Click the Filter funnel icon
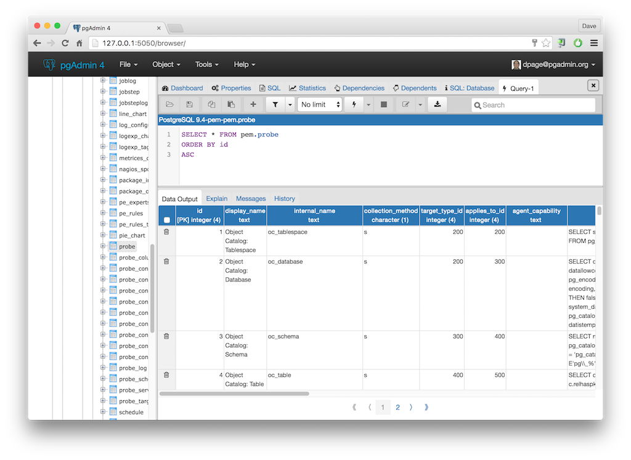Viewport: 631px width, 460px height. tap(275, 105)
